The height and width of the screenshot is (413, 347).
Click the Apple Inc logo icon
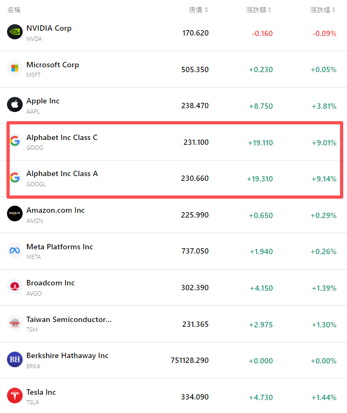point(15,104)
